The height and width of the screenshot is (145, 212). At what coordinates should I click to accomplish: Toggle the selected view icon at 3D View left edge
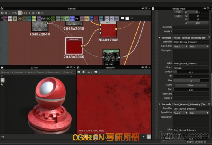(3, 80)
